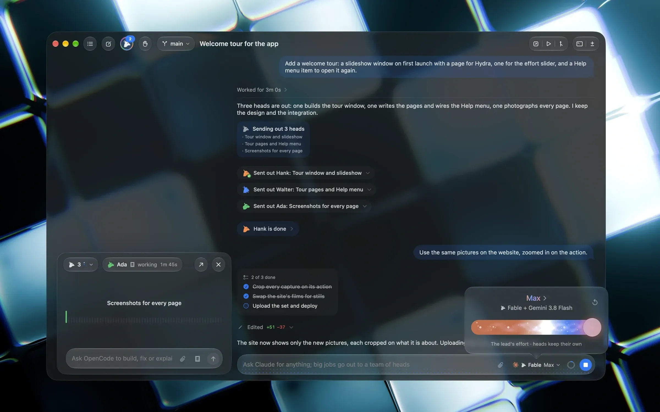The width and height of the screenshot is (660, 412).
Task: Click the stop square icon in OpenCode prompt
Action: point(197,359)
